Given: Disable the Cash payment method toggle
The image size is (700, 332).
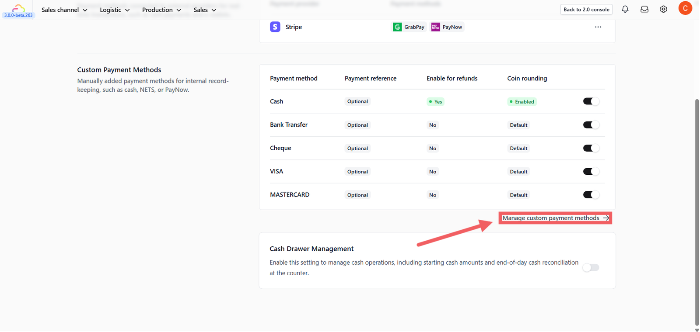Looking at the screenshot, I should pos(591,101).
